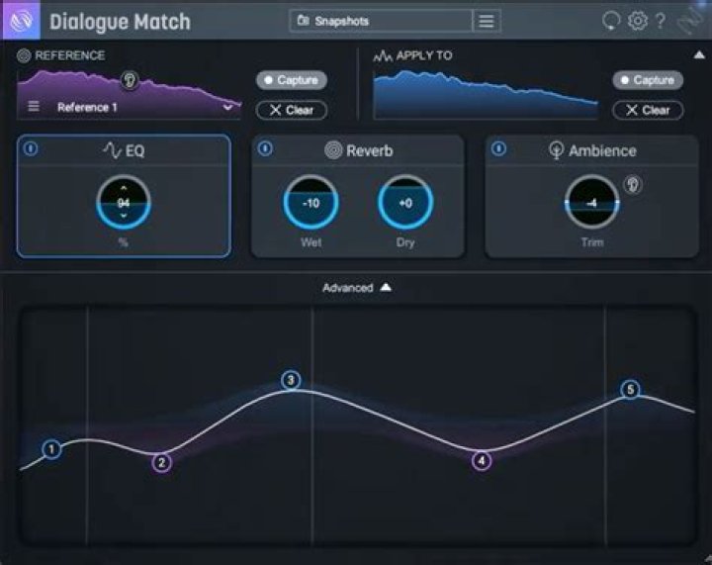This screenshot has width=712, height=565.
Task: Collapse the top profile section arrow
Action: tap(699, 55)
